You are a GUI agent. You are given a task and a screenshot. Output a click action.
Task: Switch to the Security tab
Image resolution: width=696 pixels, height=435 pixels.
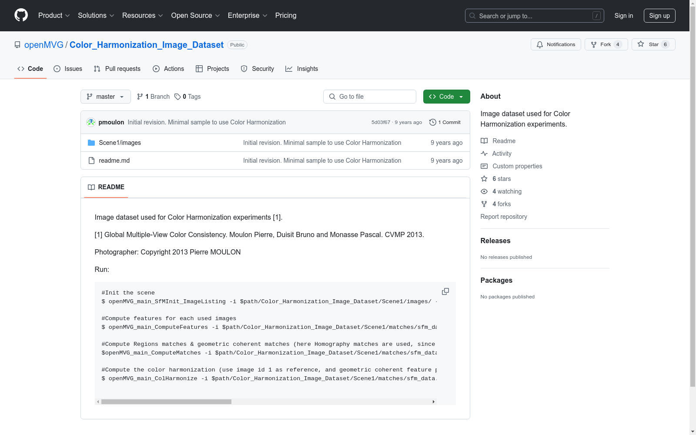coord(258,69)
